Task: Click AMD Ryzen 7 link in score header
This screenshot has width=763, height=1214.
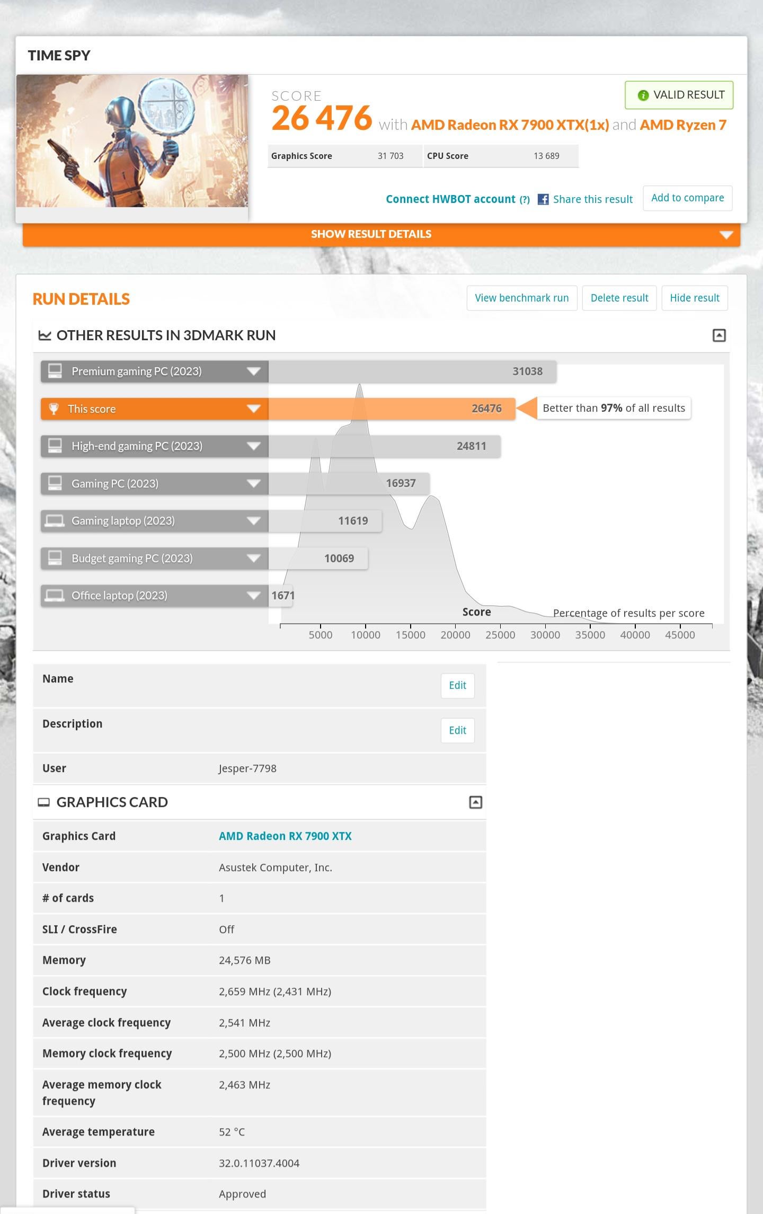Action: coord(683,125)
